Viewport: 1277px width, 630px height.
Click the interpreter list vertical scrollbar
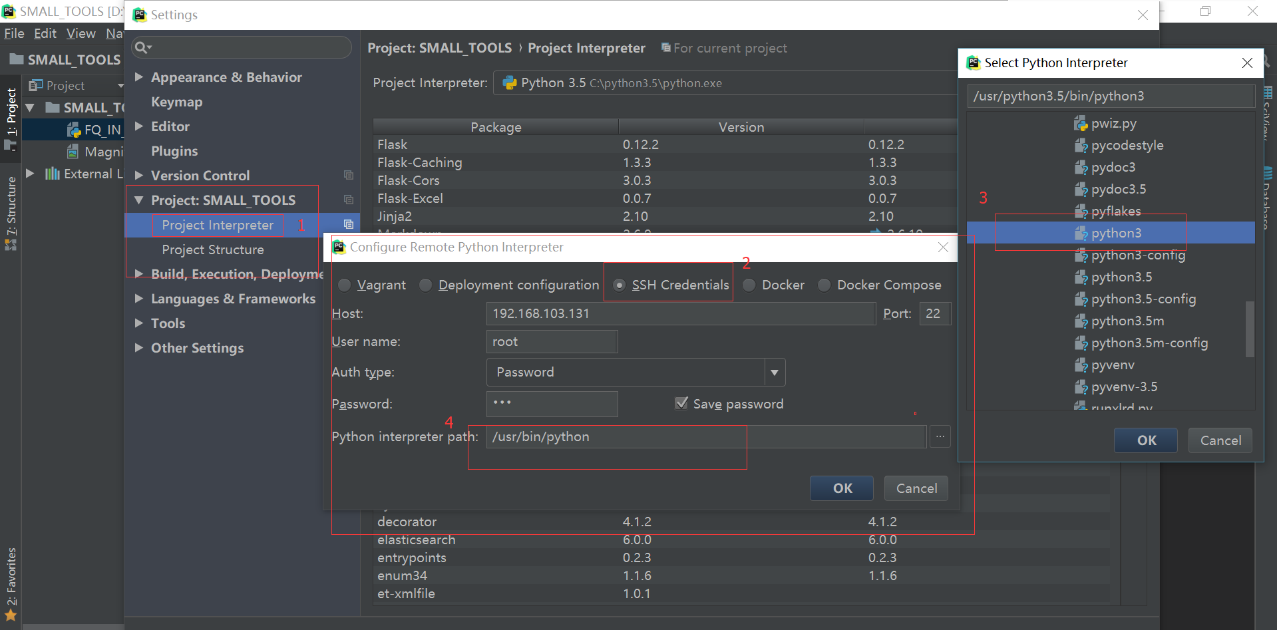1249,329
